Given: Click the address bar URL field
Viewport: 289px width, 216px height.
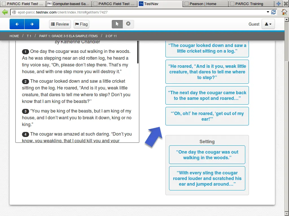Looking at the screenshot, I should click(x=138, y=12).
